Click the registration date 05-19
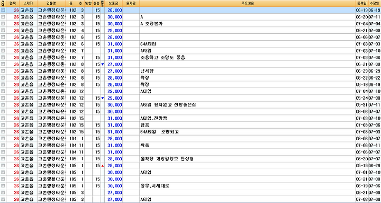 pos(362,166)
